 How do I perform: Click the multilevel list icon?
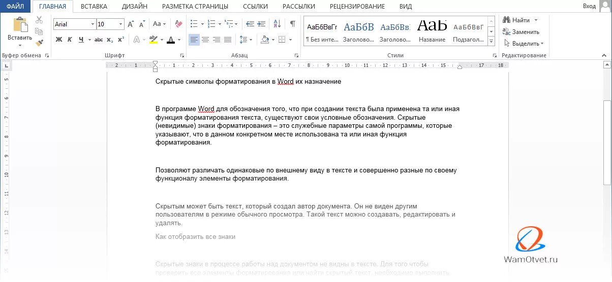click(228, 24)
